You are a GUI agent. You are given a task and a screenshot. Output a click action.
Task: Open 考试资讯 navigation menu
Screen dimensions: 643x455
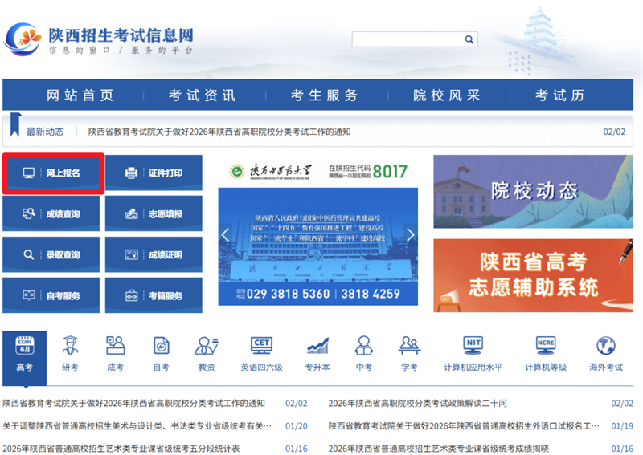pos(202,95)
